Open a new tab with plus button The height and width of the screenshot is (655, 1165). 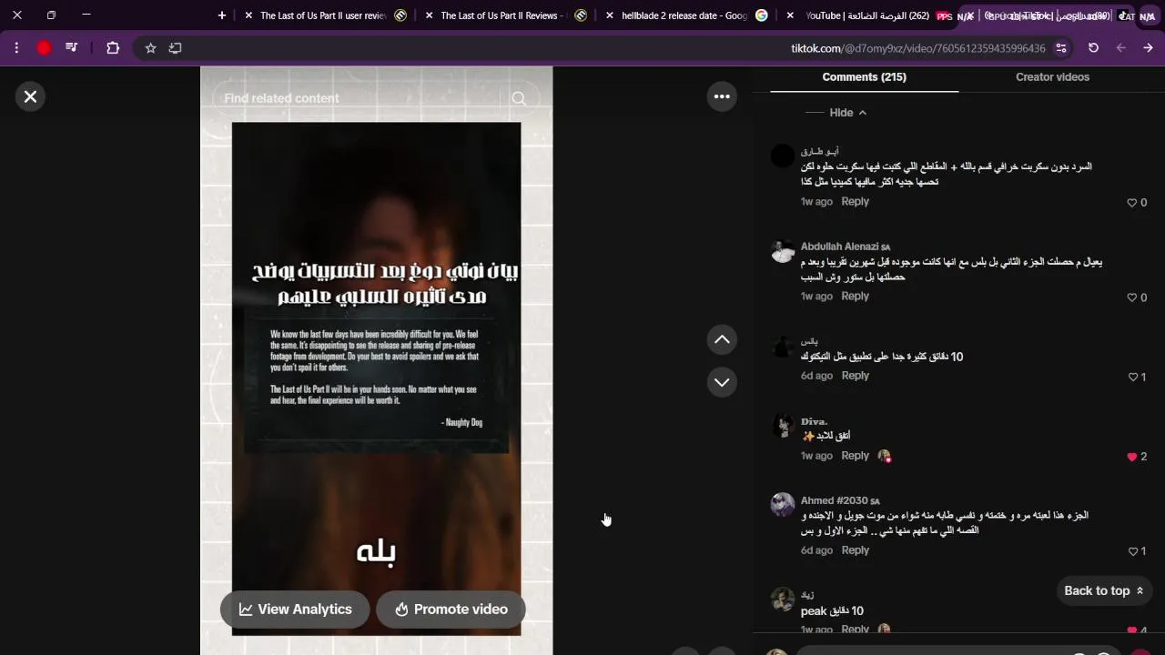point(222,15)
